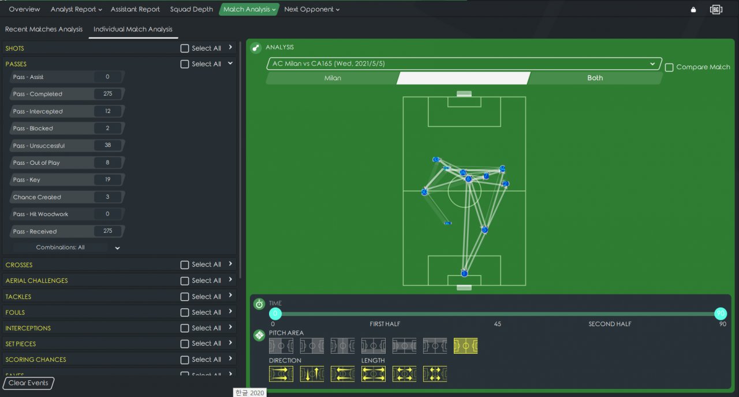
Task: Open the Combinations: All dropdown
Action: coord(67,247)
